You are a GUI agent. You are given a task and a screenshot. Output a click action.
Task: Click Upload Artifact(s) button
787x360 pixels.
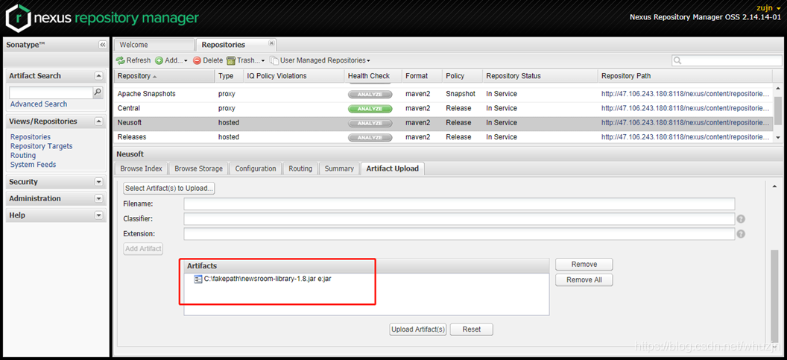click(418, 329)
